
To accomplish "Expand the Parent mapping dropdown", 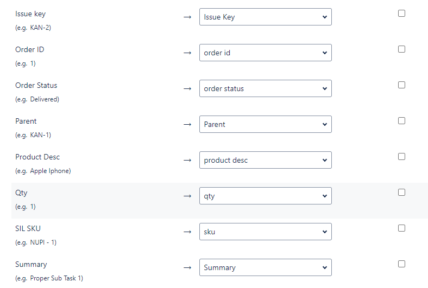I will (x=265, y=124).
